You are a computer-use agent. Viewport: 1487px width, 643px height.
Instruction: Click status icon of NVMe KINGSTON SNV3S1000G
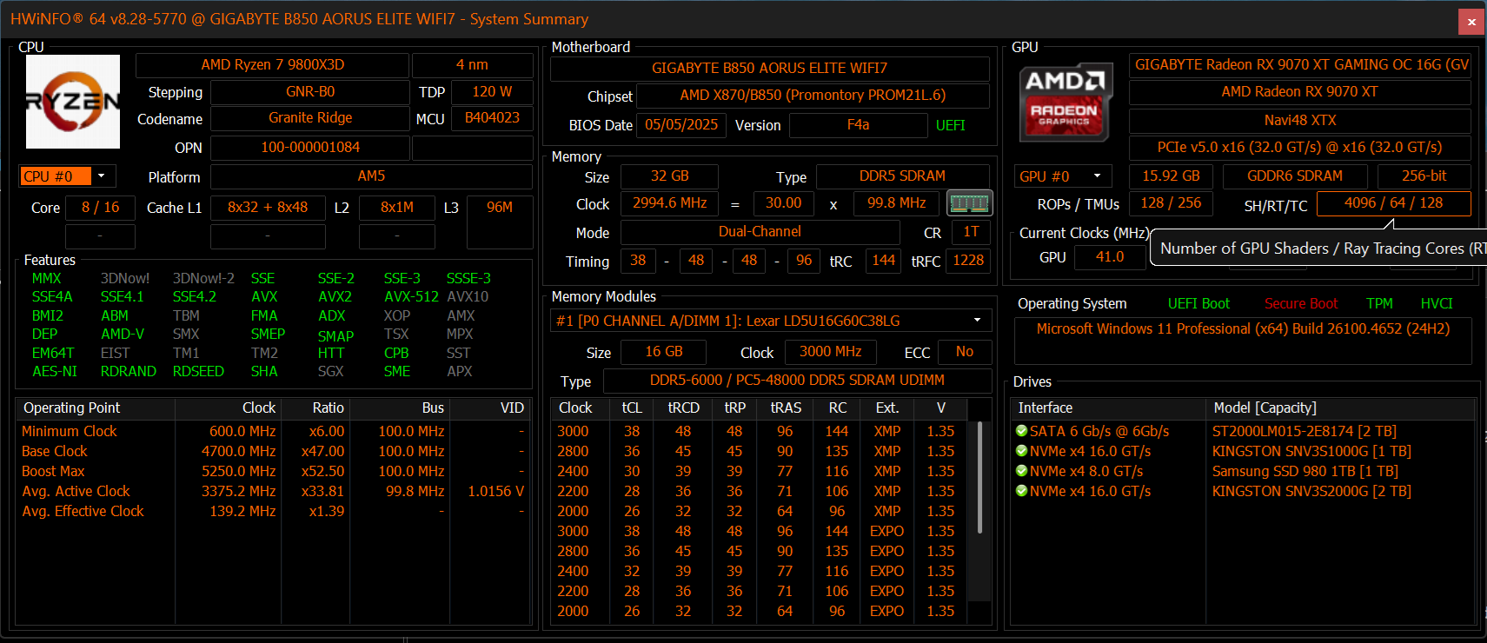(x=1022, y=451)
